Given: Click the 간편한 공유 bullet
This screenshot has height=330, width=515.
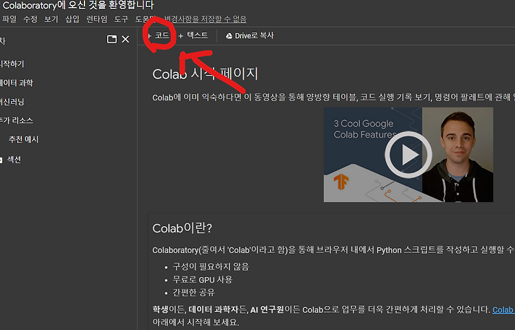Looking at the screenshot, I should coord(194,292).
